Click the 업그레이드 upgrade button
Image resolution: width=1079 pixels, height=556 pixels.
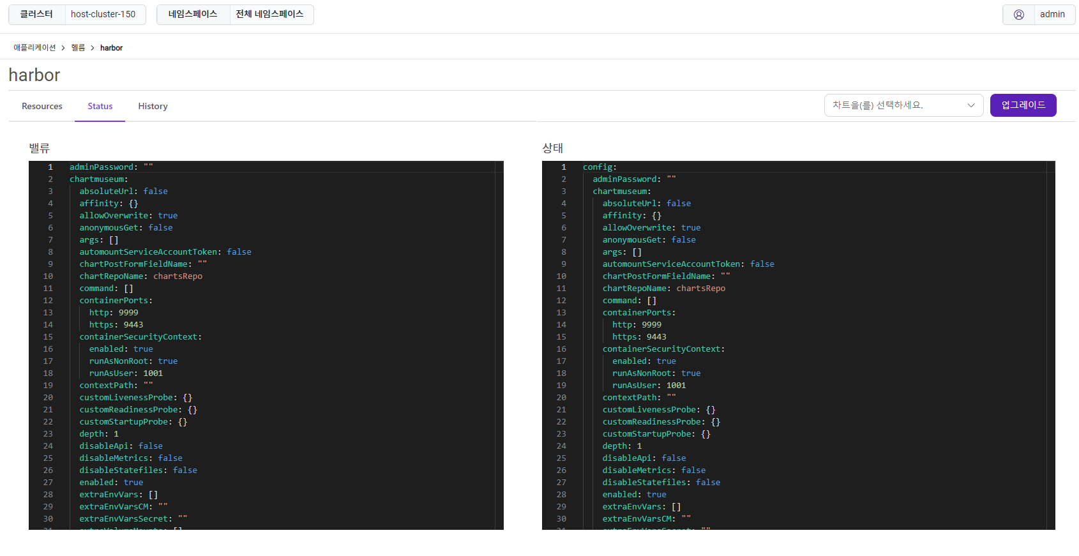click(x=1023, y=105)
